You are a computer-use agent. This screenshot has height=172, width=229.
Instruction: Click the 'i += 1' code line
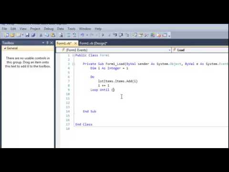[104, 86]
